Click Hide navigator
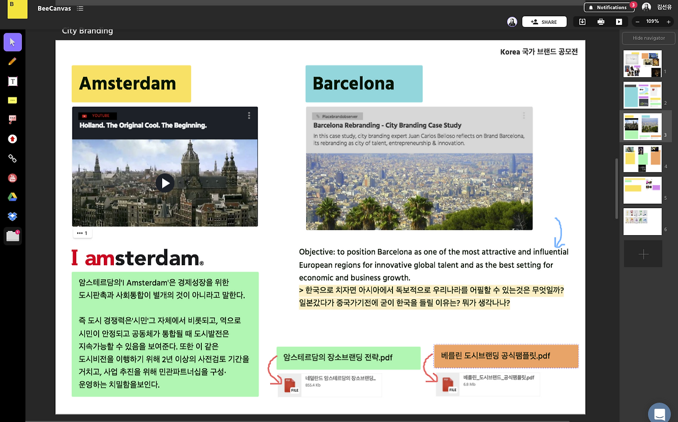 coord(649,38)
